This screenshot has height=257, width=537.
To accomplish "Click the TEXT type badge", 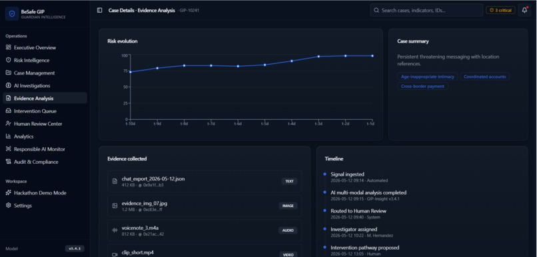I will coord(289,181).
